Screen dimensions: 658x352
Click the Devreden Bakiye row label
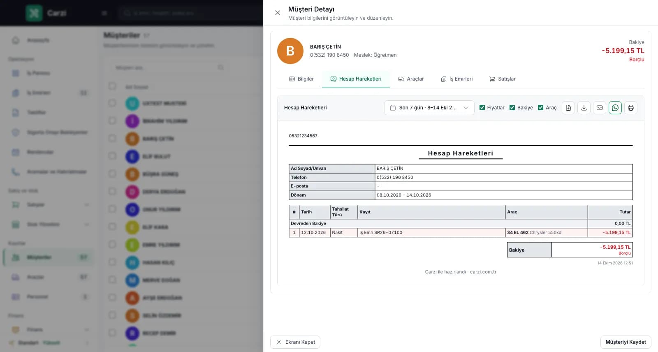(308, 224)
